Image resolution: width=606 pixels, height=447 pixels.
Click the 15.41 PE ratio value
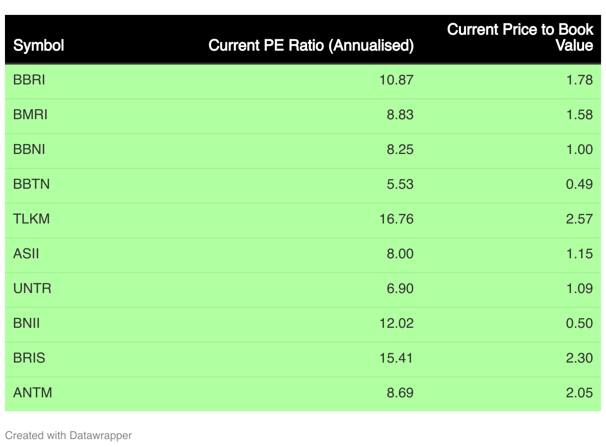coord(396,358)
